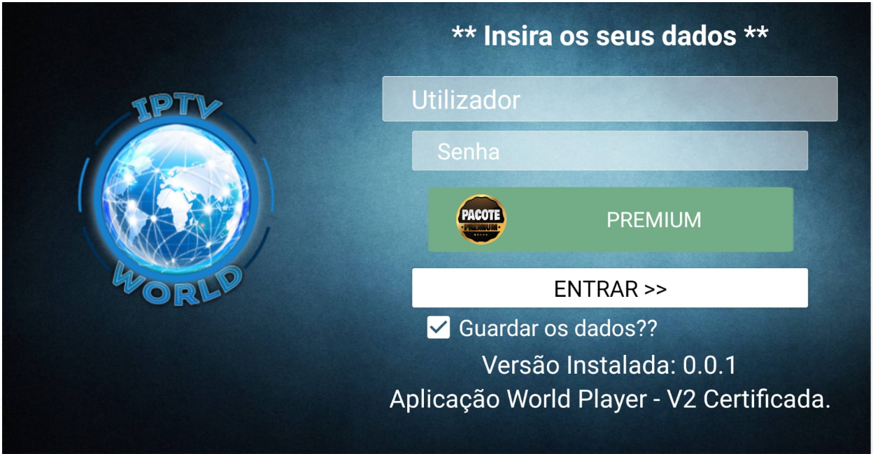This screenshot has width=873, height=454.
Task: Open the PREMIUM package selector
Action: click(611, 219)
